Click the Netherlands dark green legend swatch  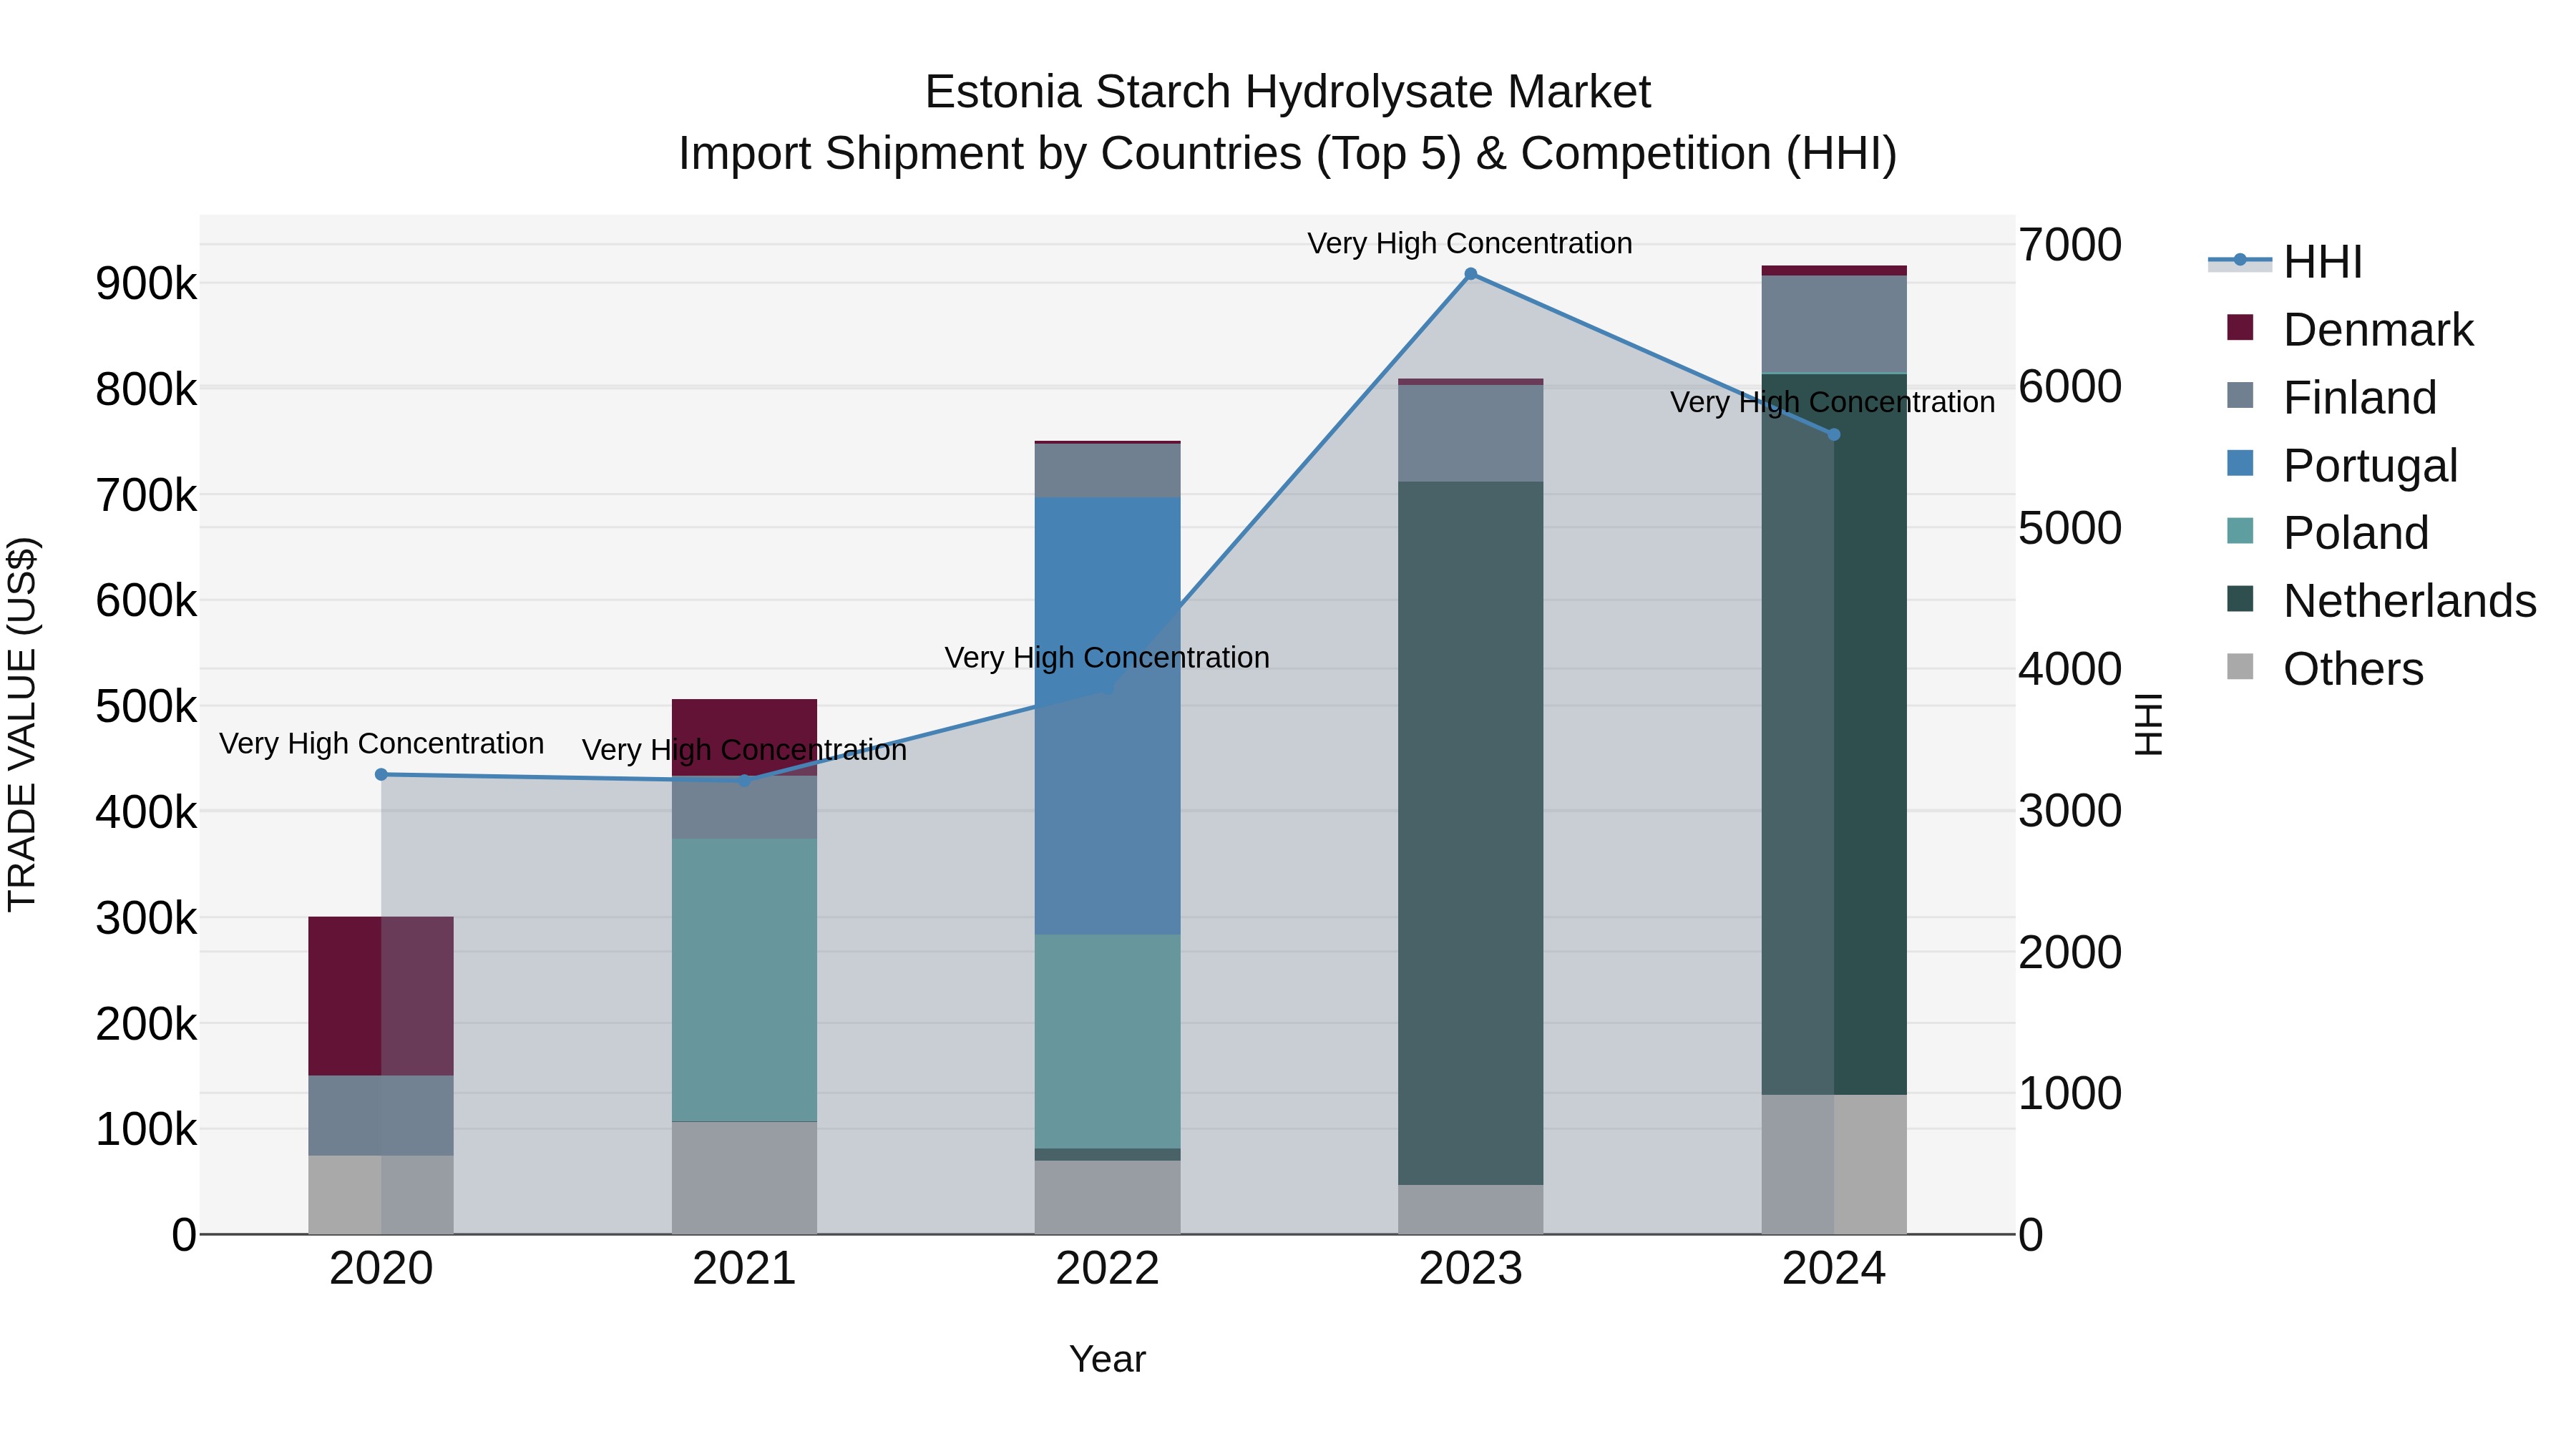click(2240, 598)
